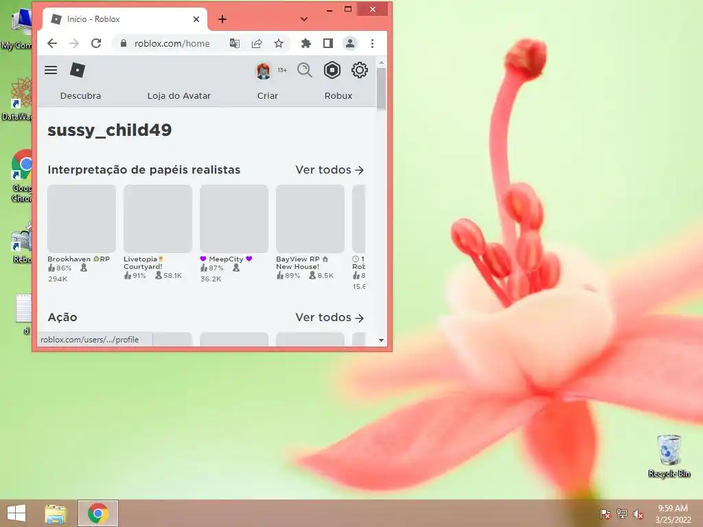
Task: Click the network tray icon
Action: pos(622,513)
